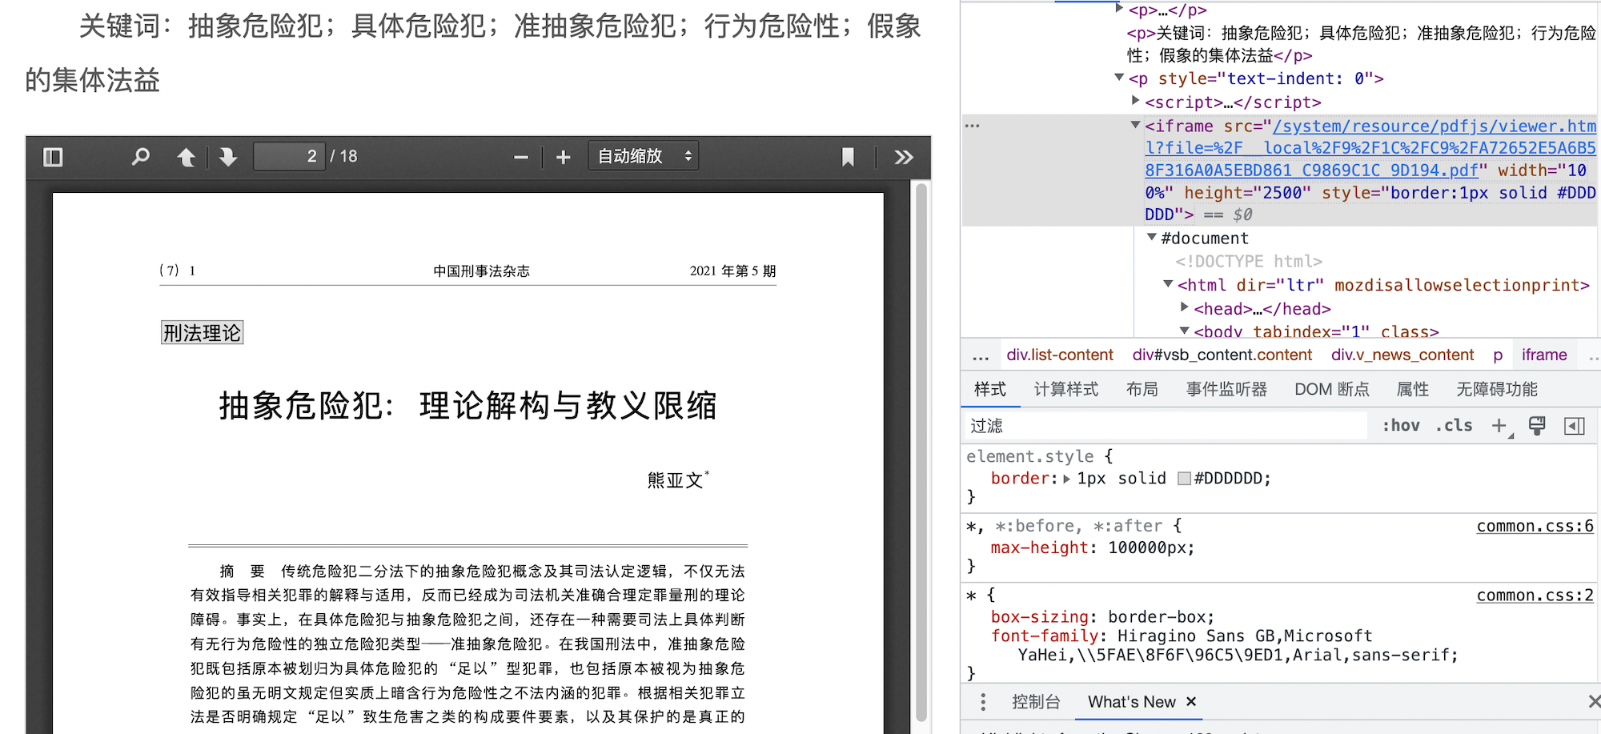1601x734 pixels.
Task: Zoom out with the minus button
Action: (x=521, y=158)
